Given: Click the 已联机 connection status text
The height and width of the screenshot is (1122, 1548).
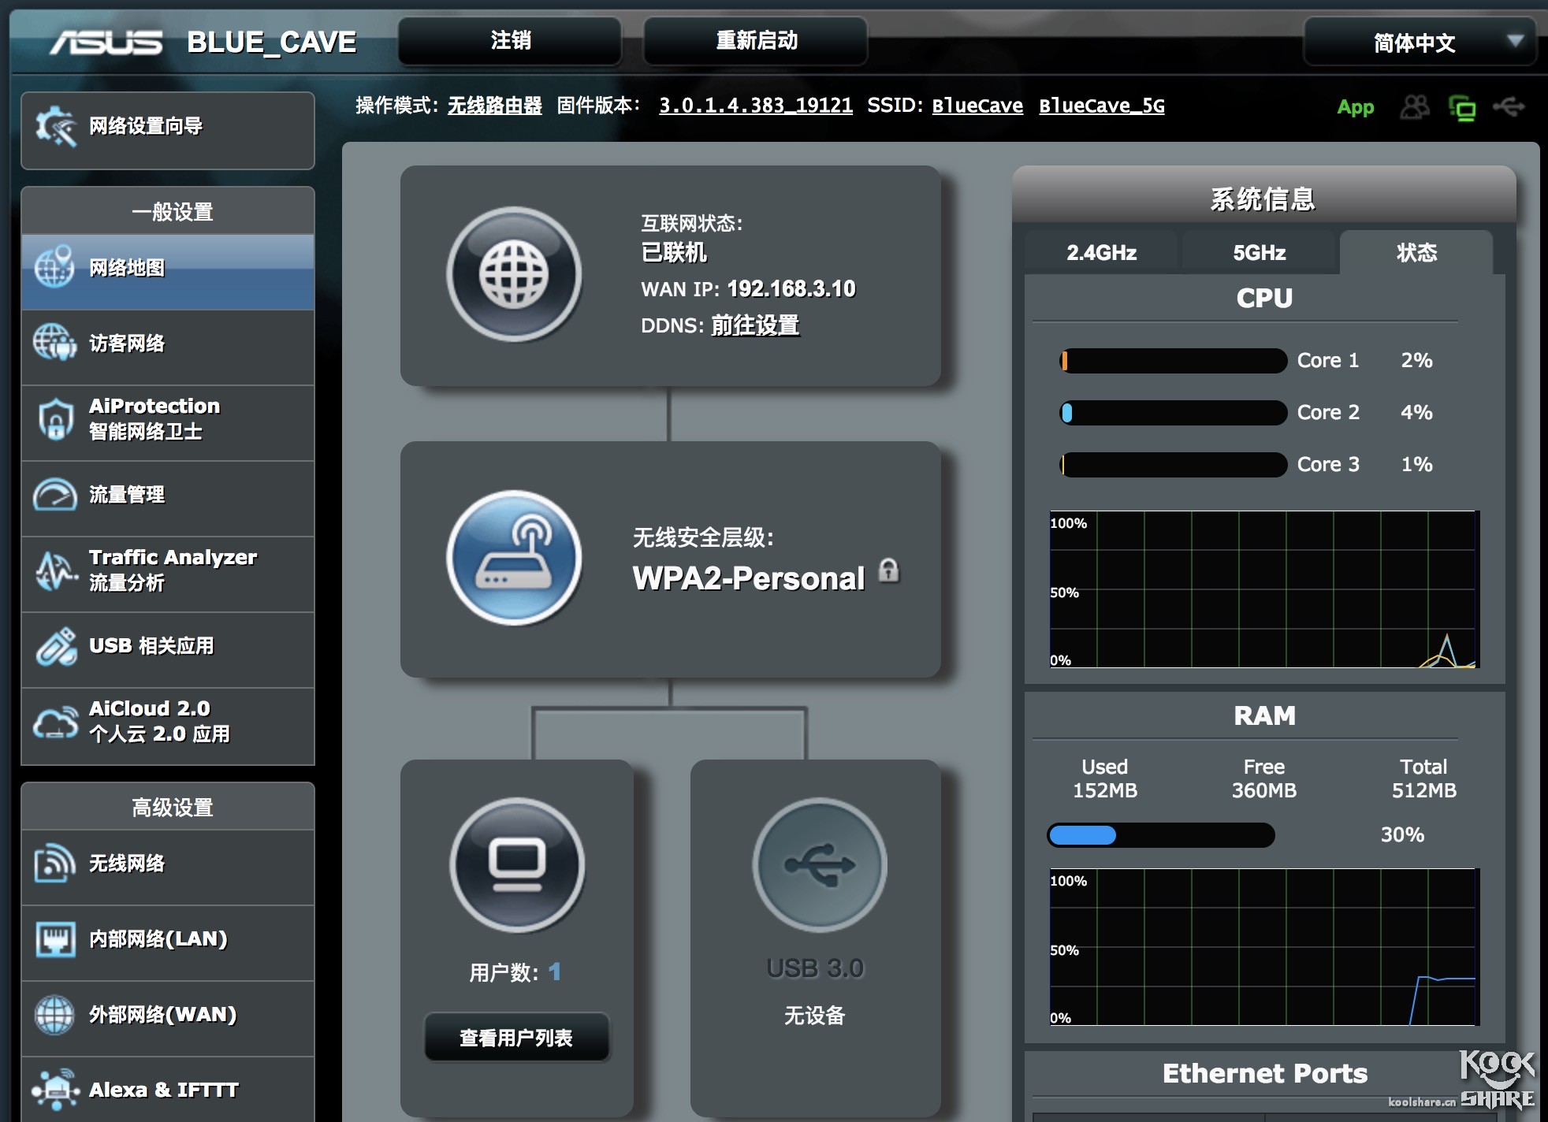Looking at the screenshot, I should click(x=674, y=253).
